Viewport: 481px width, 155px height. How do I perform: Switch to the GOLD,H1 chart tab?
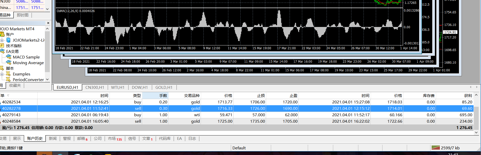[x=164, y=88]
